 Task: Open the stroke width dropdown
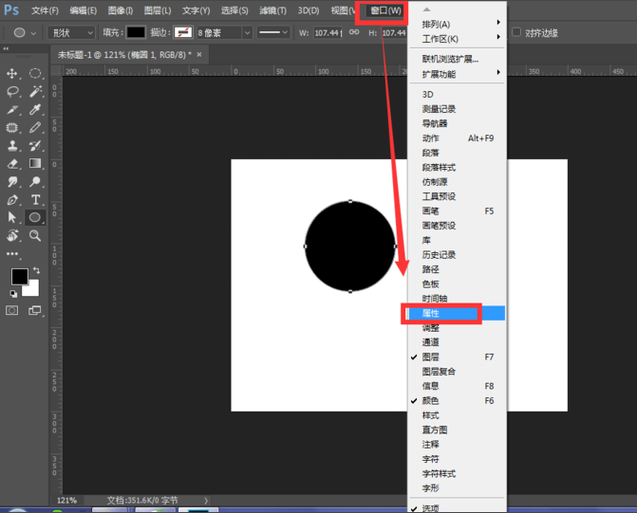click(x=247, y=32)
